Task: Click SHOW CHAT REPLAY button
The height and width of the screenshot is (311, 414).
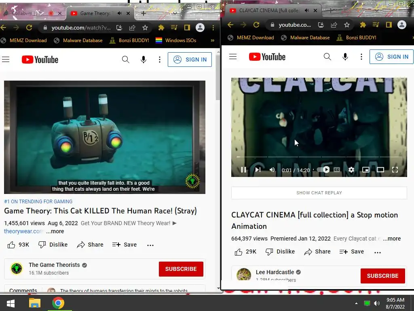Action: (x=319, y=193)
